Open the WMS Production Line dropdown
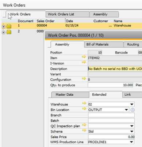The width and height of the screenshot is (142, 147). pos(131,142)
